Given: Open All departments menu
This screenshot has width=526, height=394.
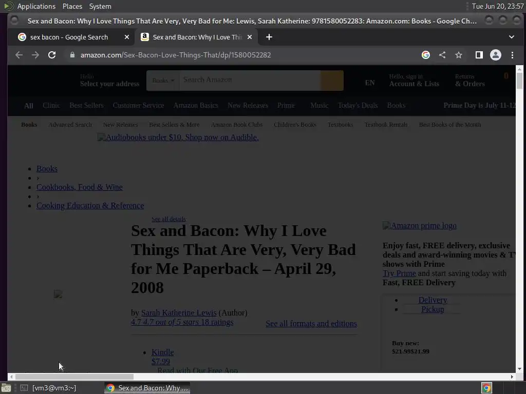Looking at the screenshot, I should coord(29,106).
